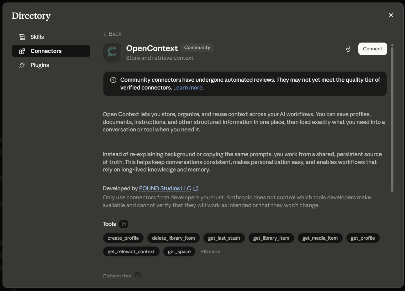
Task: Click the OpenContext title text
Action: pyautogui.click(x=152, y=48)
